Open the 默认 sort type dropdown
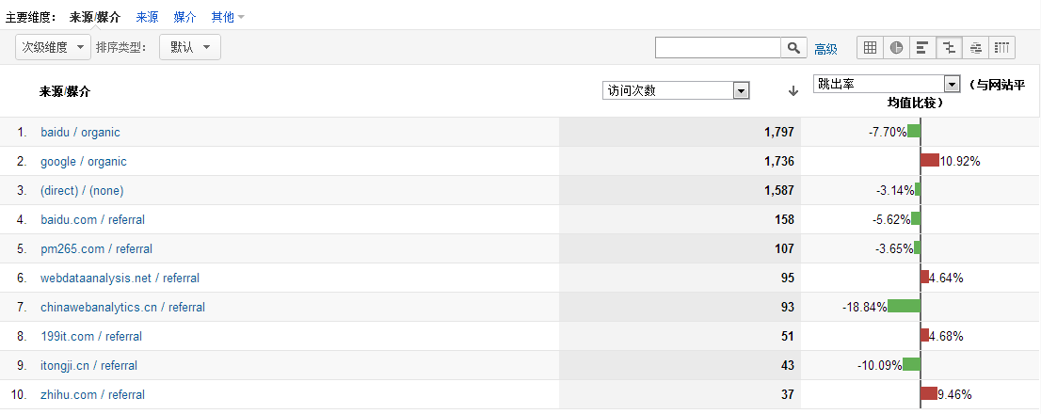The height and width of the screenshot is (414, 1041). tap(190, 47)
